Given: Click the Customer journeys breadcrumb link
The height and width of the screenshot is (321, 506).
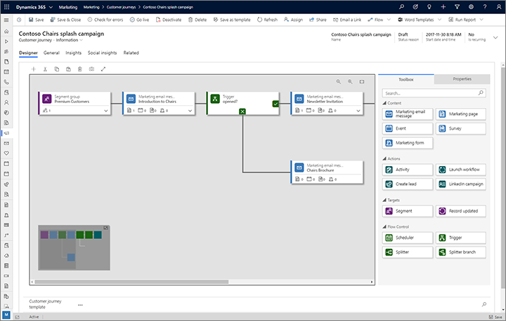Looking at the screenshot, I should [x=121, y=7].
